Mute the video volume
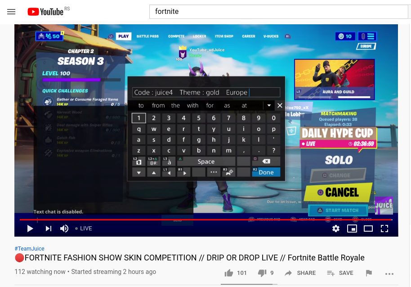Screen dimensions: 411x287 (x=64, y=229)
